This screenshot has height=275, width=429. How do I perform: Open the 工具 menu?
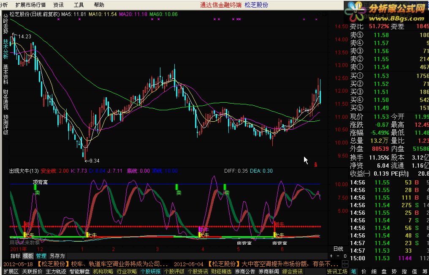pos(79,5)
